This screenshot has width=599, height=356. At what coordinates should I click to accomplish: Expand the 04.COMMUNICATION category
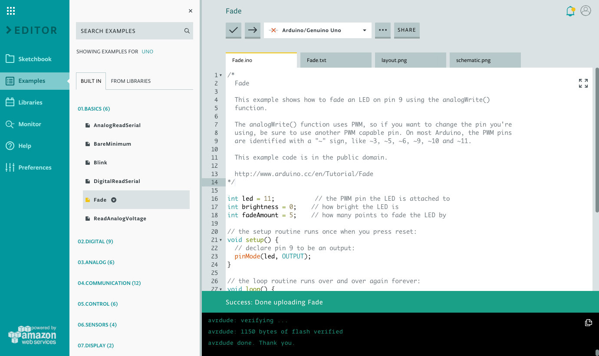pos(109,283)
